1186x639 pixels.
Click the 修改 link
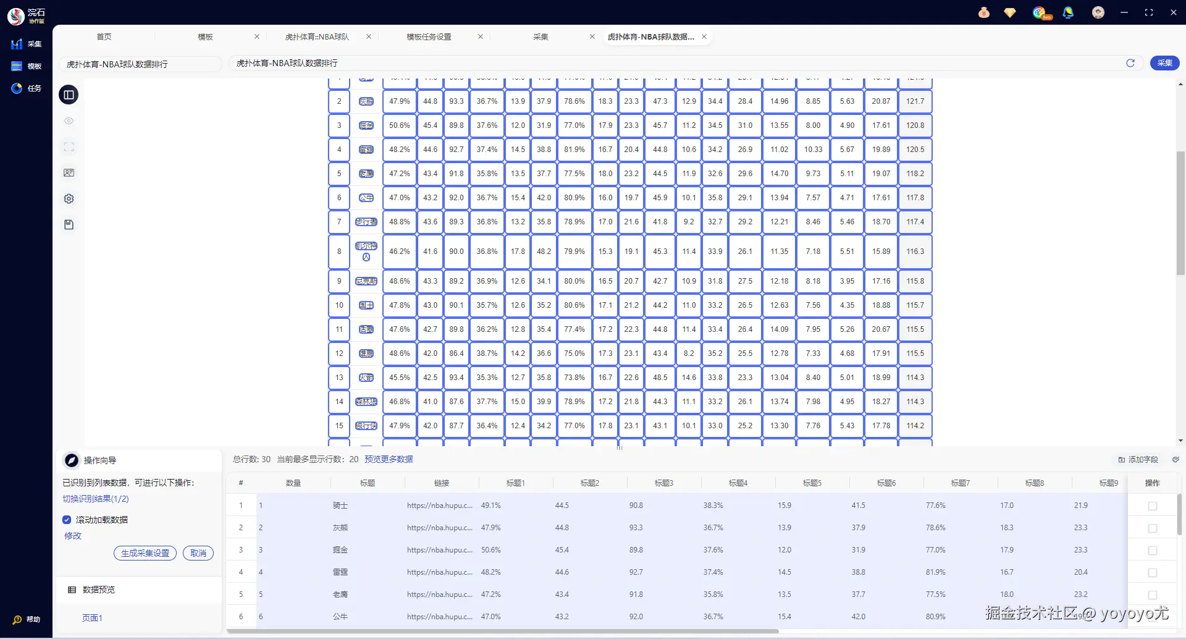click(x=73, y=536)
